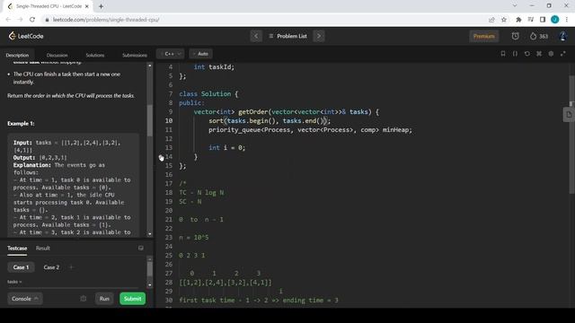The height and width of the screenshot is (323, 575).
Task: Expand the Console panel
Action: 24,299
